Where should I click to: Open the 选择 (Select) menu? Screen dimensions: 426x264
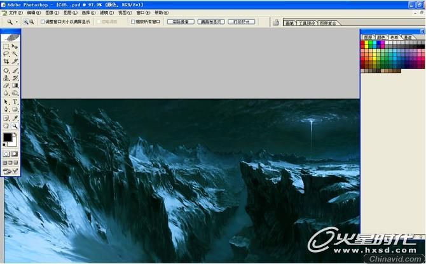(x=88, y=13)
